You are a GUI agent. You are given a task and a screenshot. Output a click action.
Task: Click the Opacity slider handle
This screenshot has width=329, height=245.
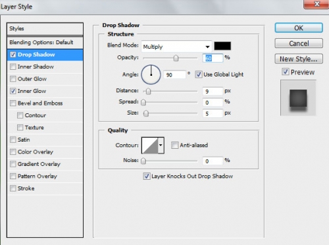point(176,58)
